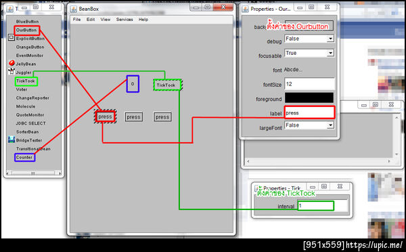This screenshot has height=252, width=406.
Task: Select BridgeTester label in the ToolBox list
Action: coord(29,140)
